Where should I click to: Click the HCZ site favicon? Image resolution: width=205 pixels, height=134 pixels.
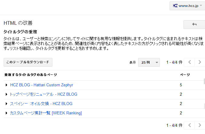[175, 6]
